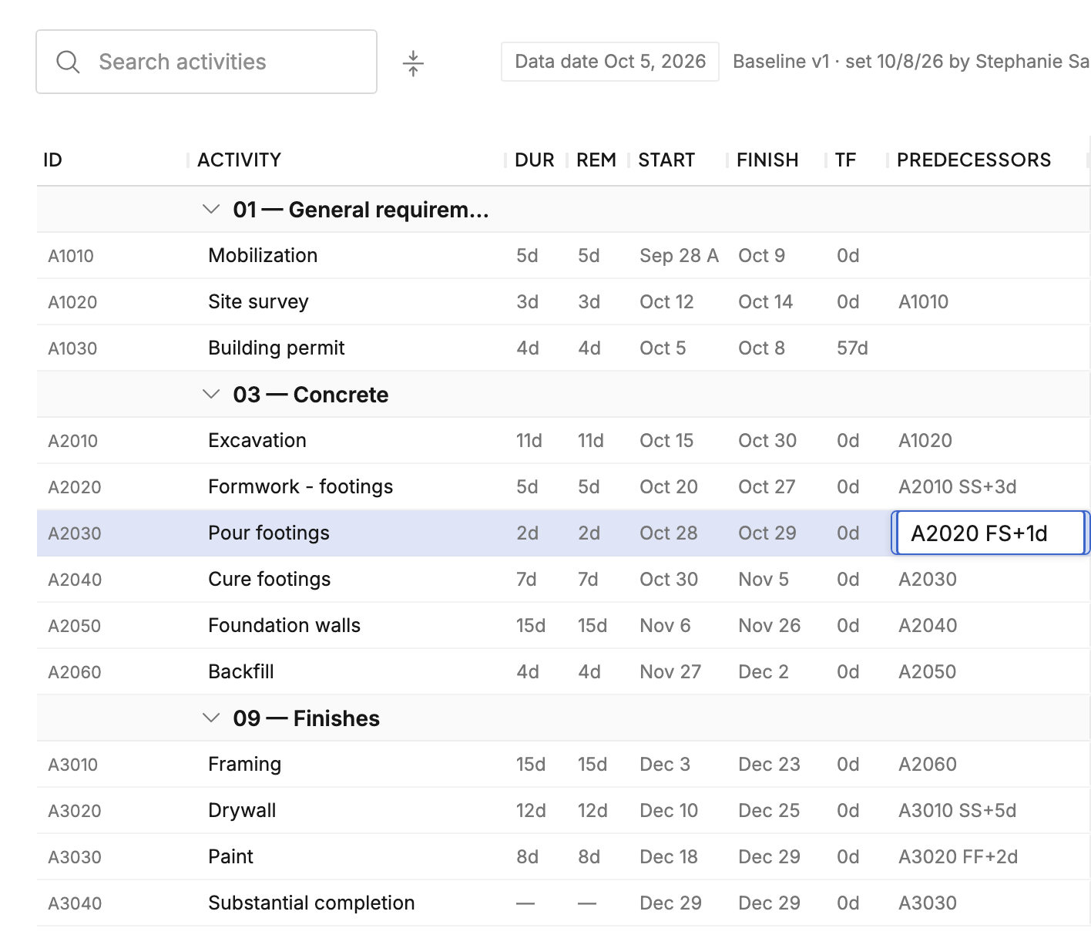
Task: Click the PREDECESSORS column header
Action: click(x=974, y=160)
